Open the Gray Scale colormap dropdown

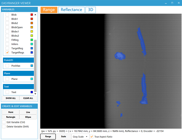click(80, 137)
